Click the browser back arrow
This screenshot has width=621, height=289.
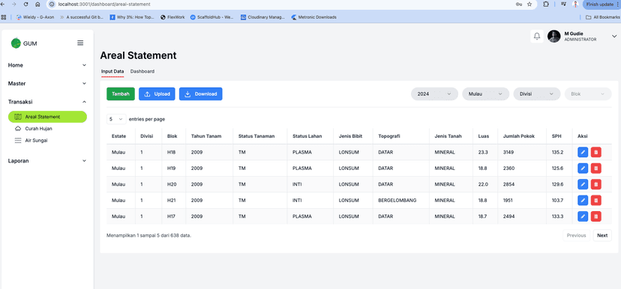pyautogui.click(x=3, y=4)
